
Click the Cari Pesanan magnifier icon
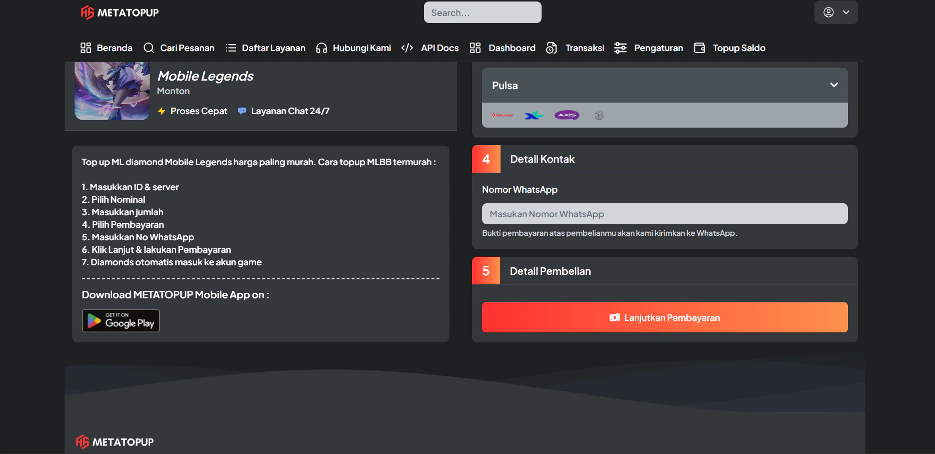tap(149, 48)
